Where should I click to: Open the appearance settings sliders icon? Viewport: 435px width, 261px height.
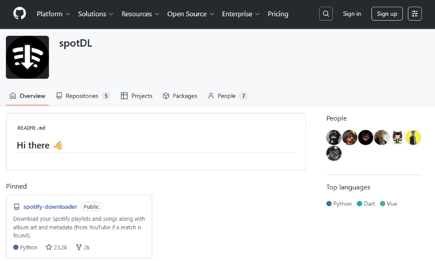[414, 14]
